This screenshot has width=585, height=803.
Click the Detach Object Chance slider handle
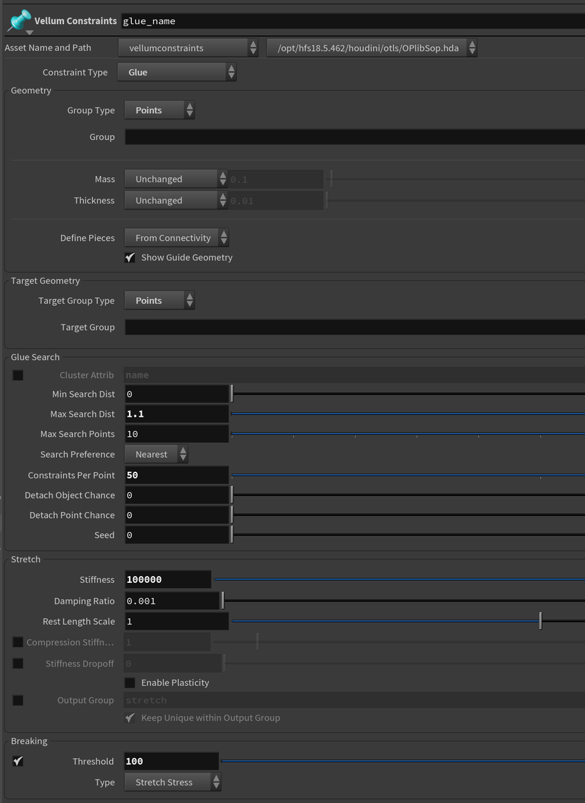tap(232, 495)
